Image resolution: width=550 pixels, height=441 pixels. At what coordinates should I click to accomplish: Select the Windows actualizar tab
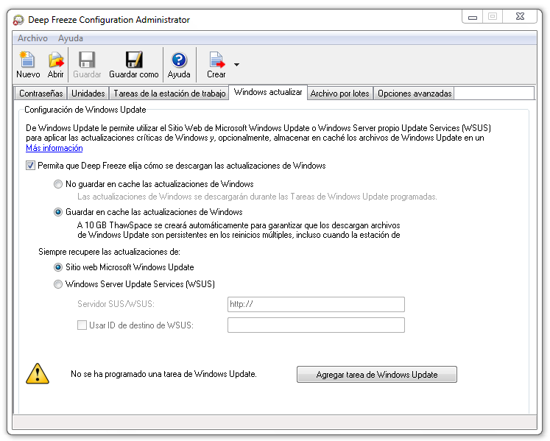[x=268, y=92]
